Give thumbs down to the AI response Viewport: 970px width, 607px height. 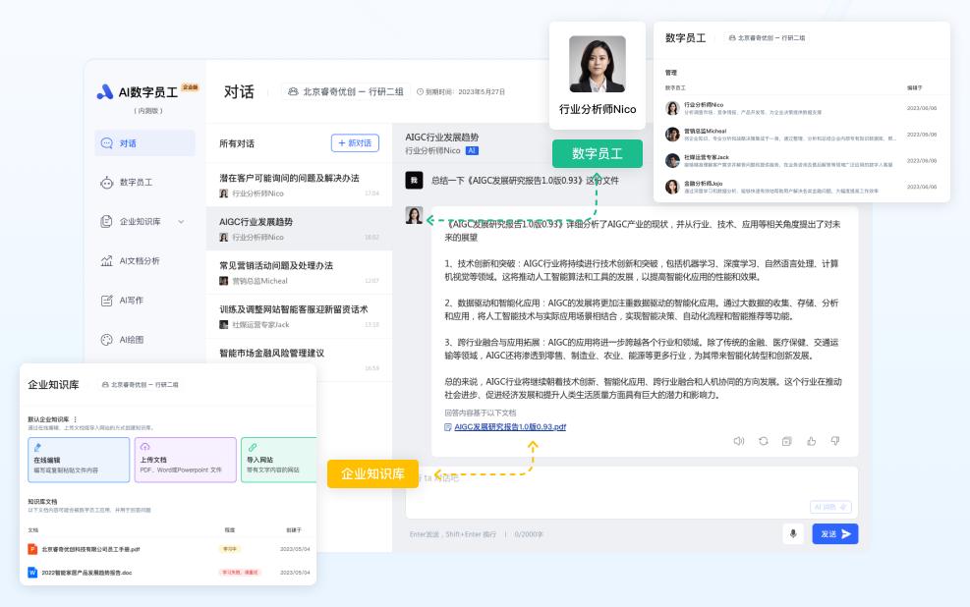(x=835, y=442)
